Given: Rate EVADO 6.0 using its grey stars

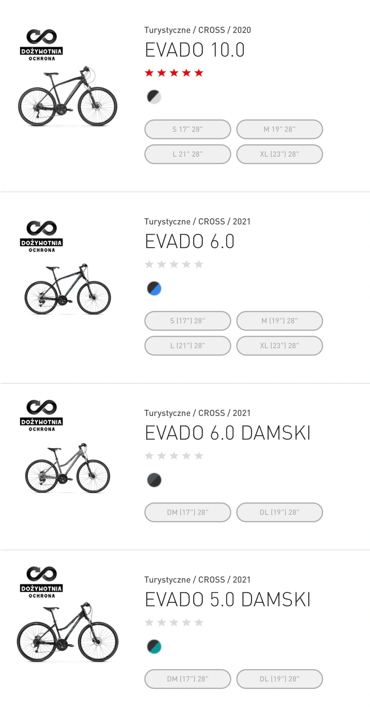Looking at the screenshot, I should click(174, 265).
